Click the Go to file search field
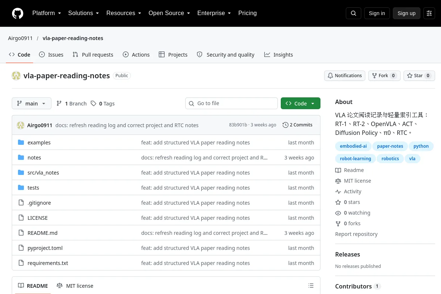The height and width of the screenshot is (294, 441). pyautogui.click(x=232, y=104)
